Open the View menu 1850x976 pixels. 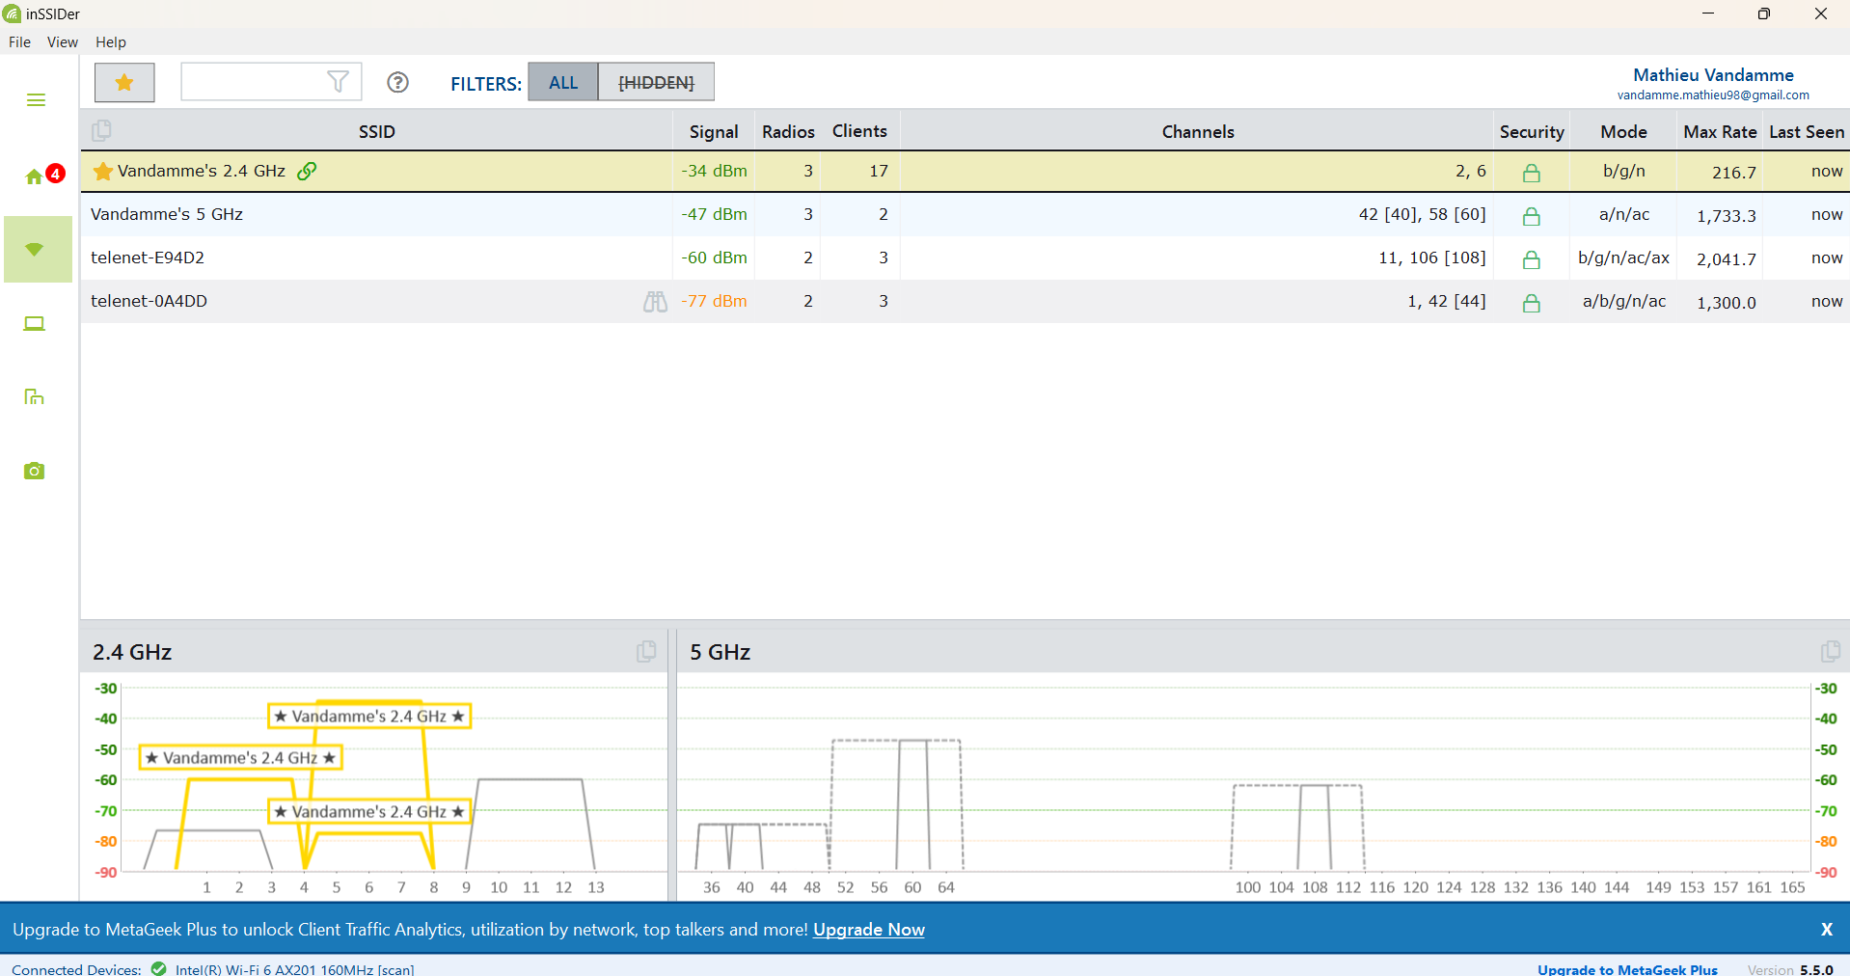click(63, 42)
